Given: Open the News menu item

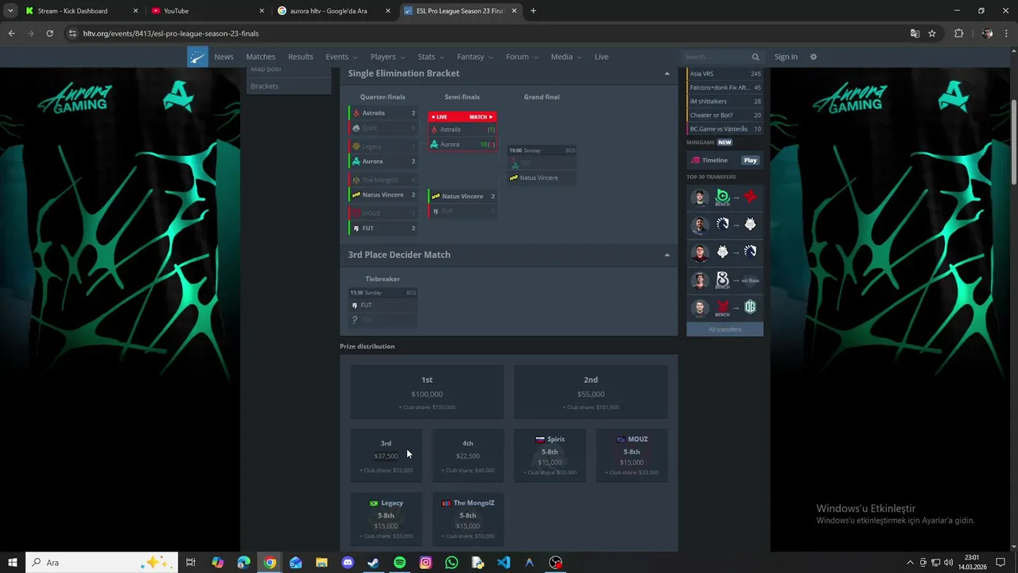Looking at the screenshot, I should click(x=223, y=57).
